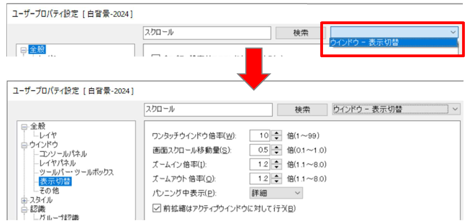
Task: Select ツールバー・ツールボックス in the tree
Action: click(76, 172)
